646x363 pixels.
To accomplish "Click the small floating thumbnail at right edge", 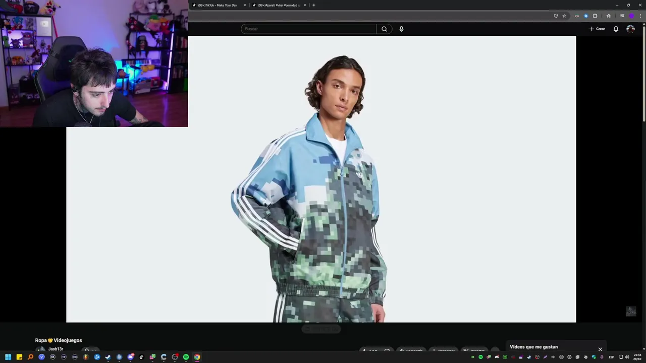I will point(631,311).
